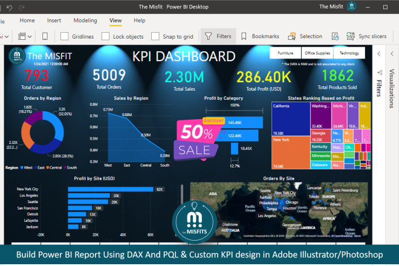Click the South legend purple dot
Viewport: 399px width, 266px height.
[x=65, y=167]
